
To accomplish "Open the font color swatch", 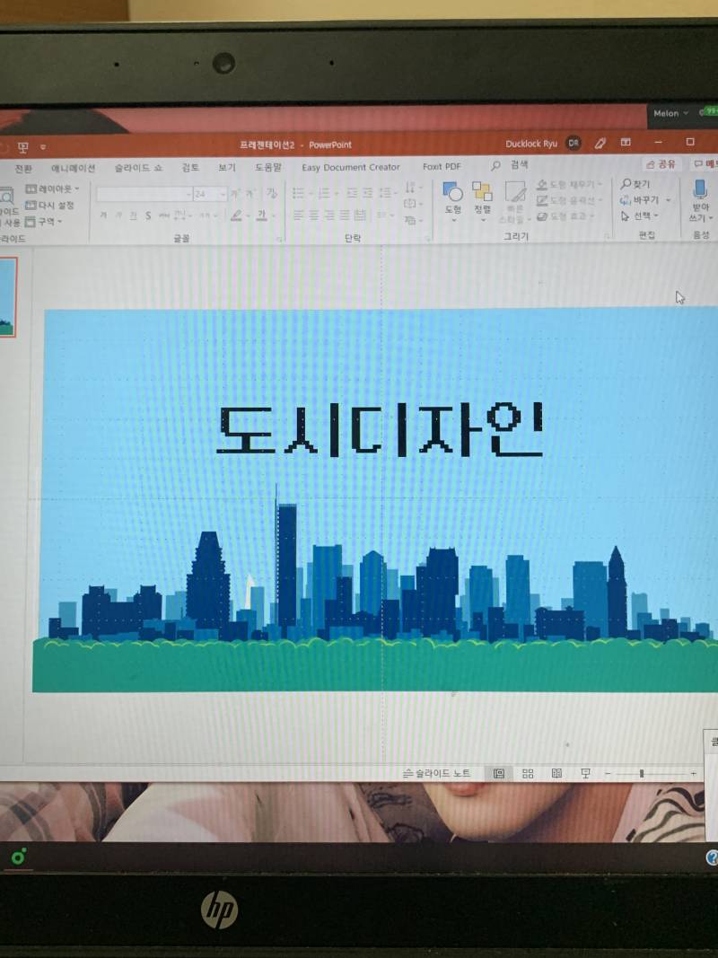I will (x=262, y=215).
